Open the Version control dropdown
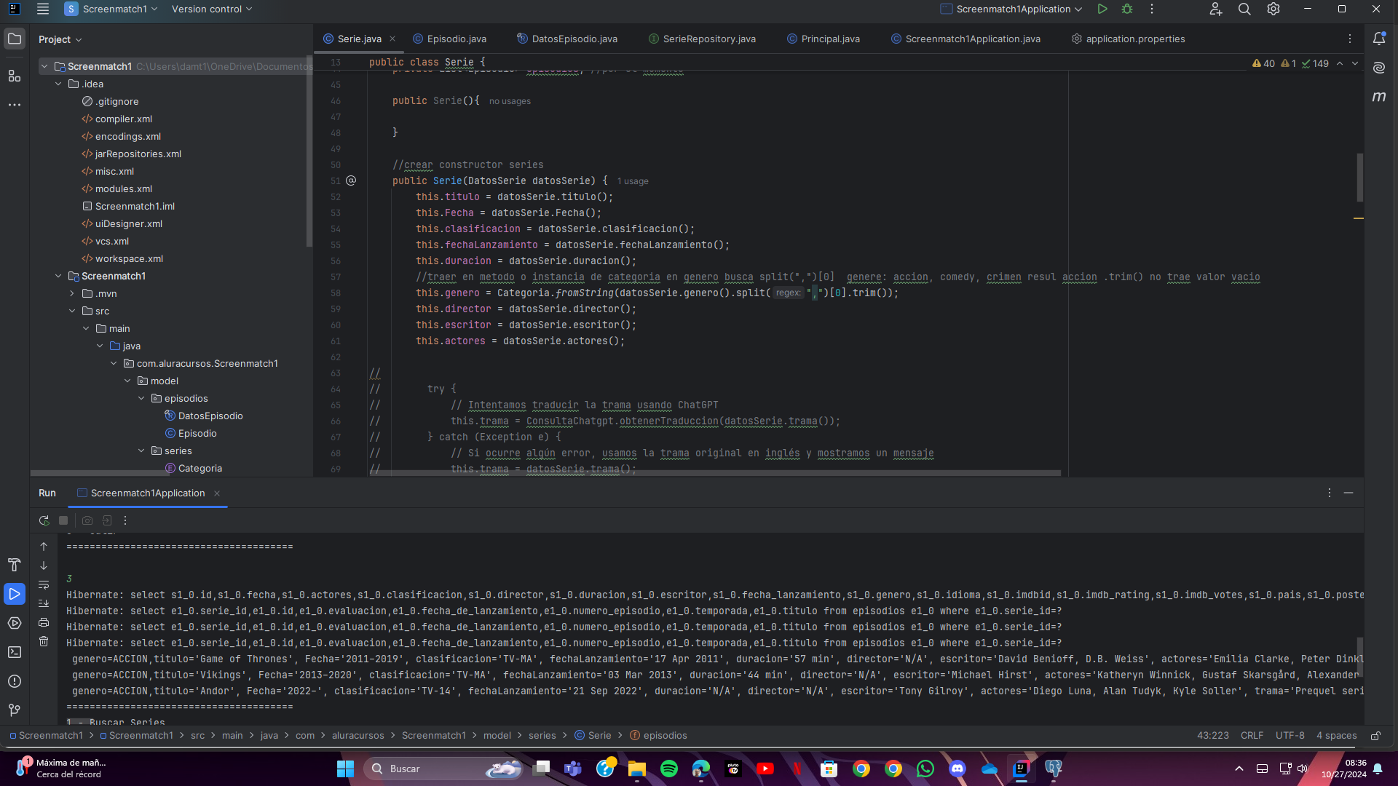The height and width of the screenshot is (786, 1398). (212, 9)
